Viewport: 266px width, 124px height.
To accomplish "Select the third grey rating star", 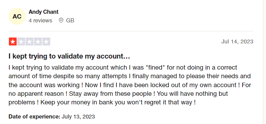I will (x=29, y=42).
